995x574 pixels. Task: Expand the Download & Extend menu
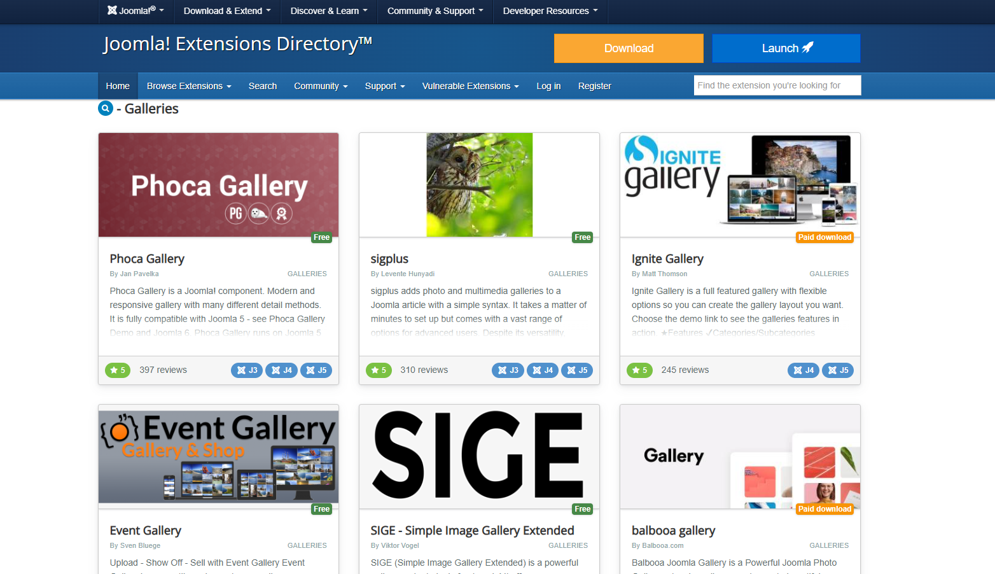[227, 11]
